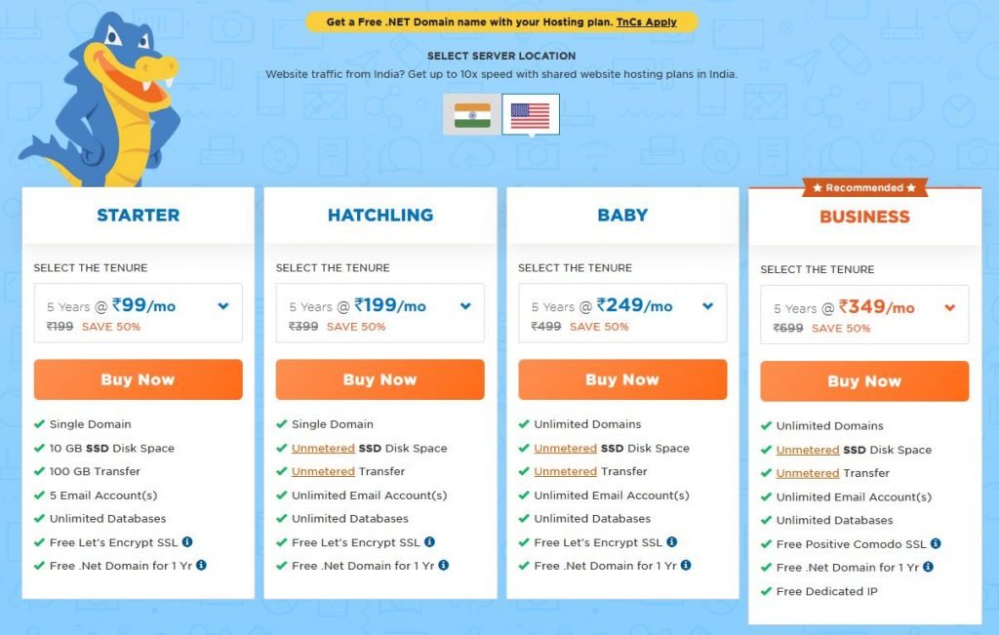Click Unmetered Transfer link in Baby plan
Viewport: 999px width, 635px height.
tap(565, 471)
